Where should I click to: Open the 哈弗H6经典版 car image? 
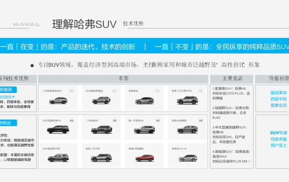point(188,129)
